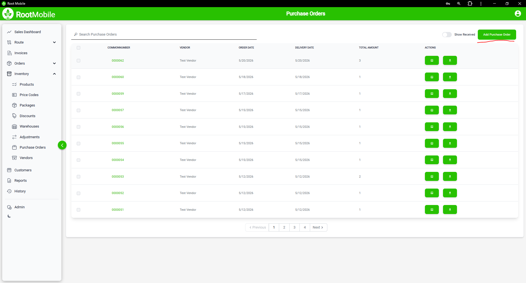Download purchase order 0000054

[x=450, y=160]
